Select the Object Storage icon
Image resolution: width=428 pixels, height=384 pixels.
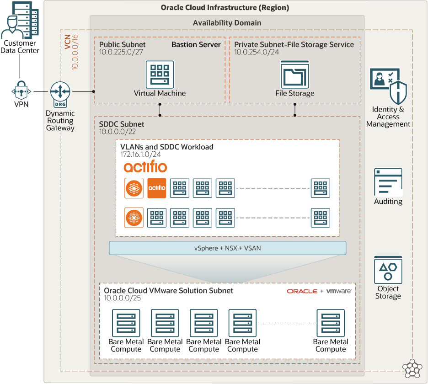[x=388, y=271]
